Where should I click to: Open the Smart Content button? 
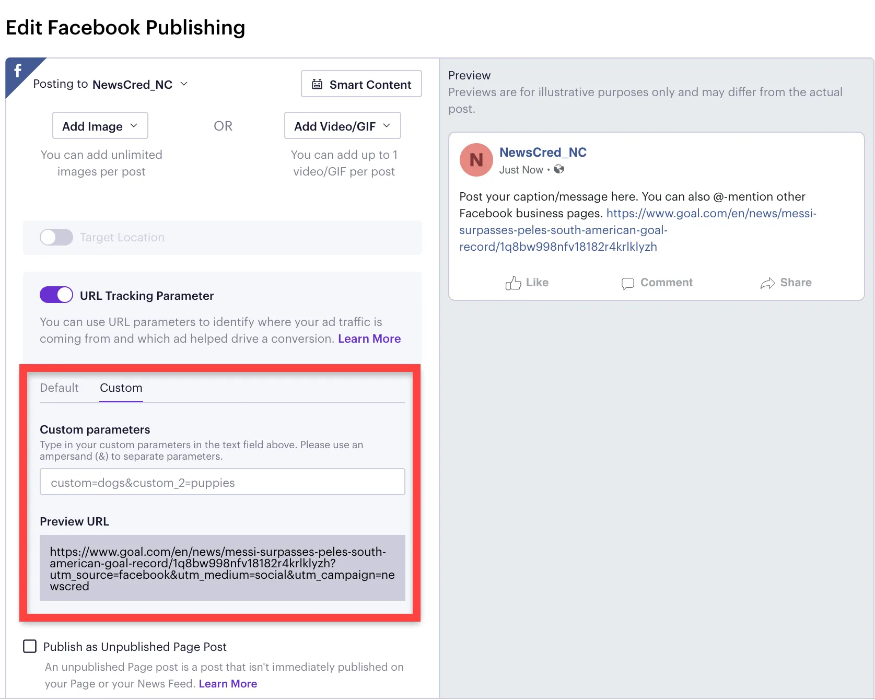coord(361,84)
